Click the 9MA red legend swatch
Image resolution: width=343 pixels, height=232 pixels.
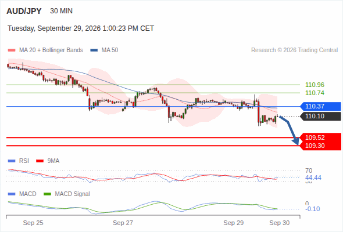click(40, 161)
